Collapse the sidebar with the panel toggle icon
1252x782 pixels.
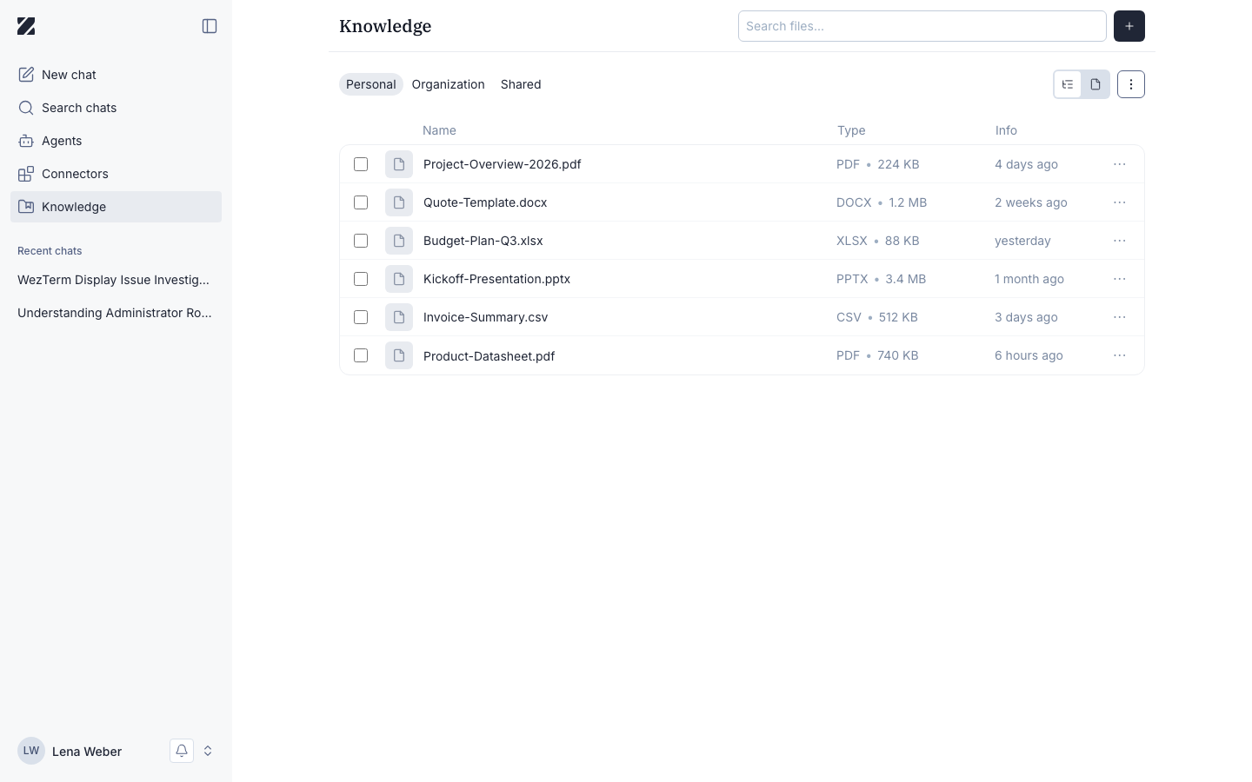210,26
